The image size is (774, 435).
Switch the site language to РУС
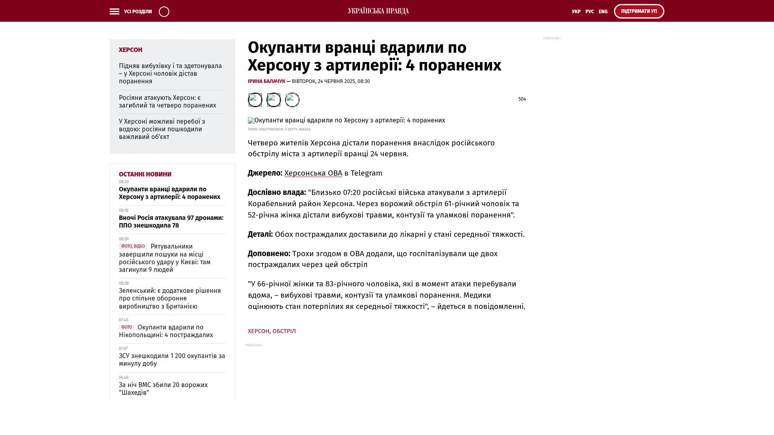point(589,12)
